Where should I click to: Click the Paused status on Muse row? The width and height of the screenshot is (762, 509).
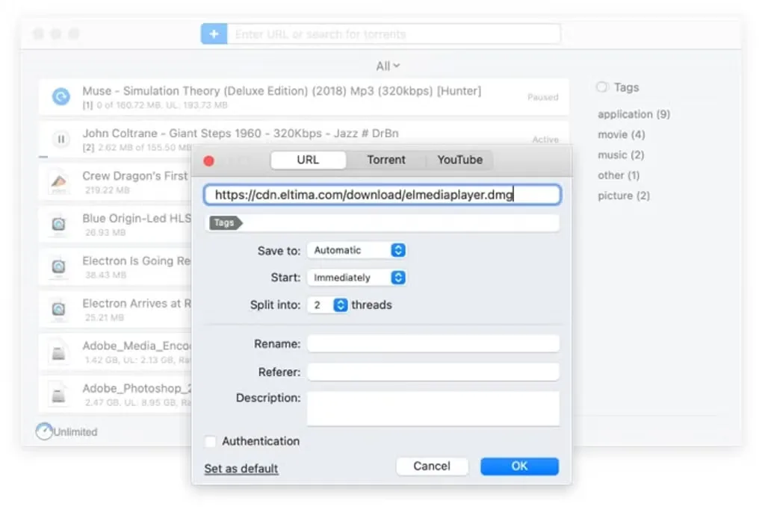coord(543,97)
